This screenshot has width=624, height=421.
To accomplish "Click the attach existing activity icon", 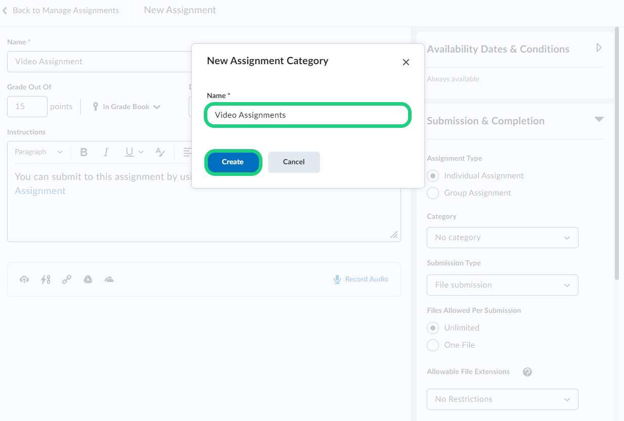I will (46, 279).
